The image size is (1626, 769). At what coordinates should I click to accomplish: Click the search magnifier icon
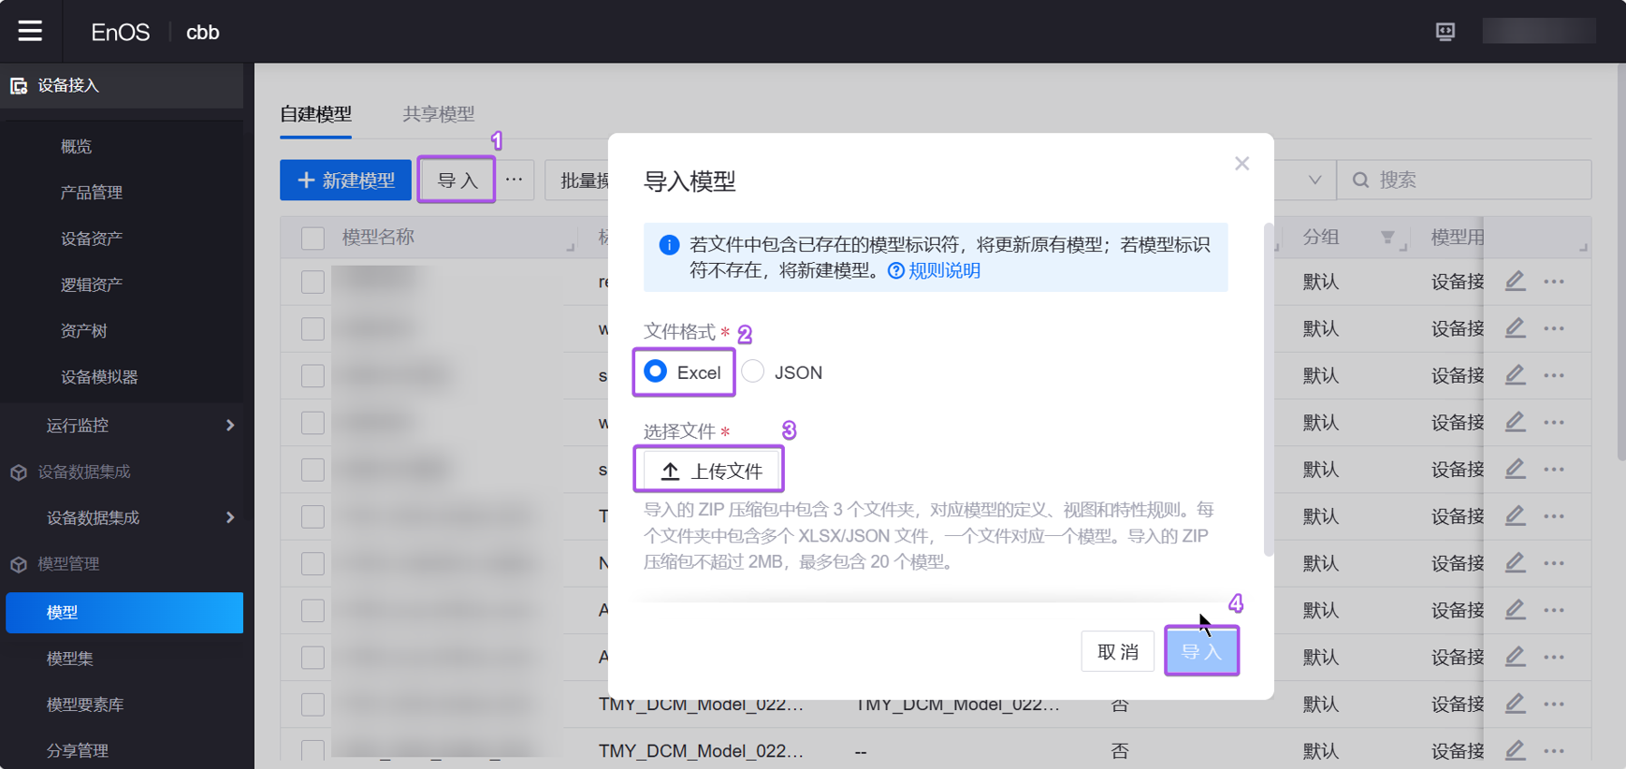1361,180
